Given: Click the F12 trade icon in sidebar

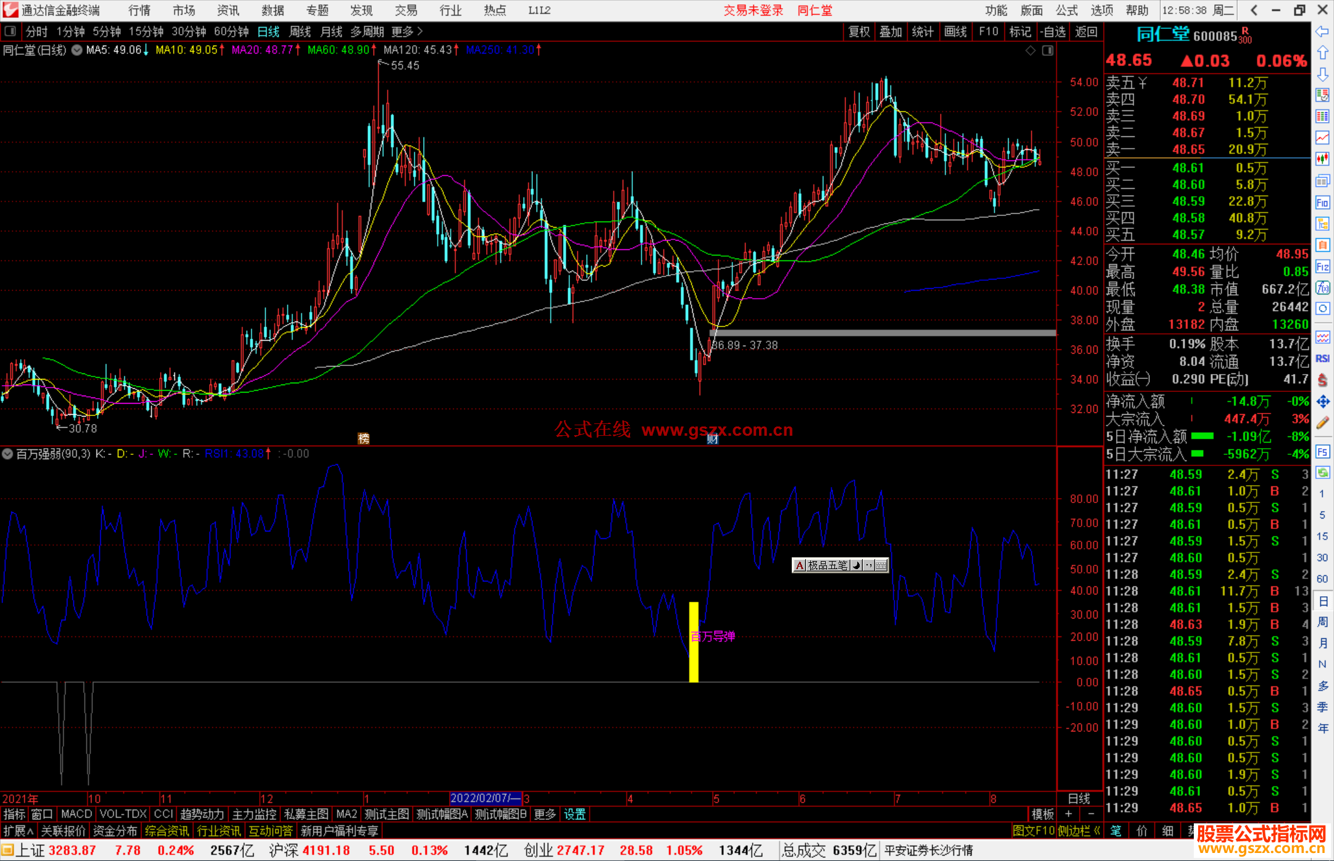Looking at the screenshot, I should pyautogui.click(x=1322, y=267).
